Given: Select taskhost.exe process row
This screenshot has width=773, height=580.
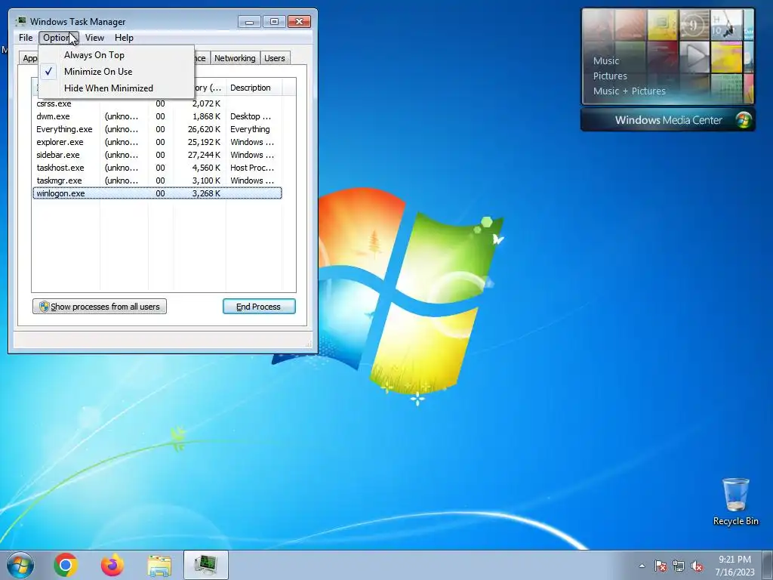Looking at the screenshot, I should coord(157,168).
